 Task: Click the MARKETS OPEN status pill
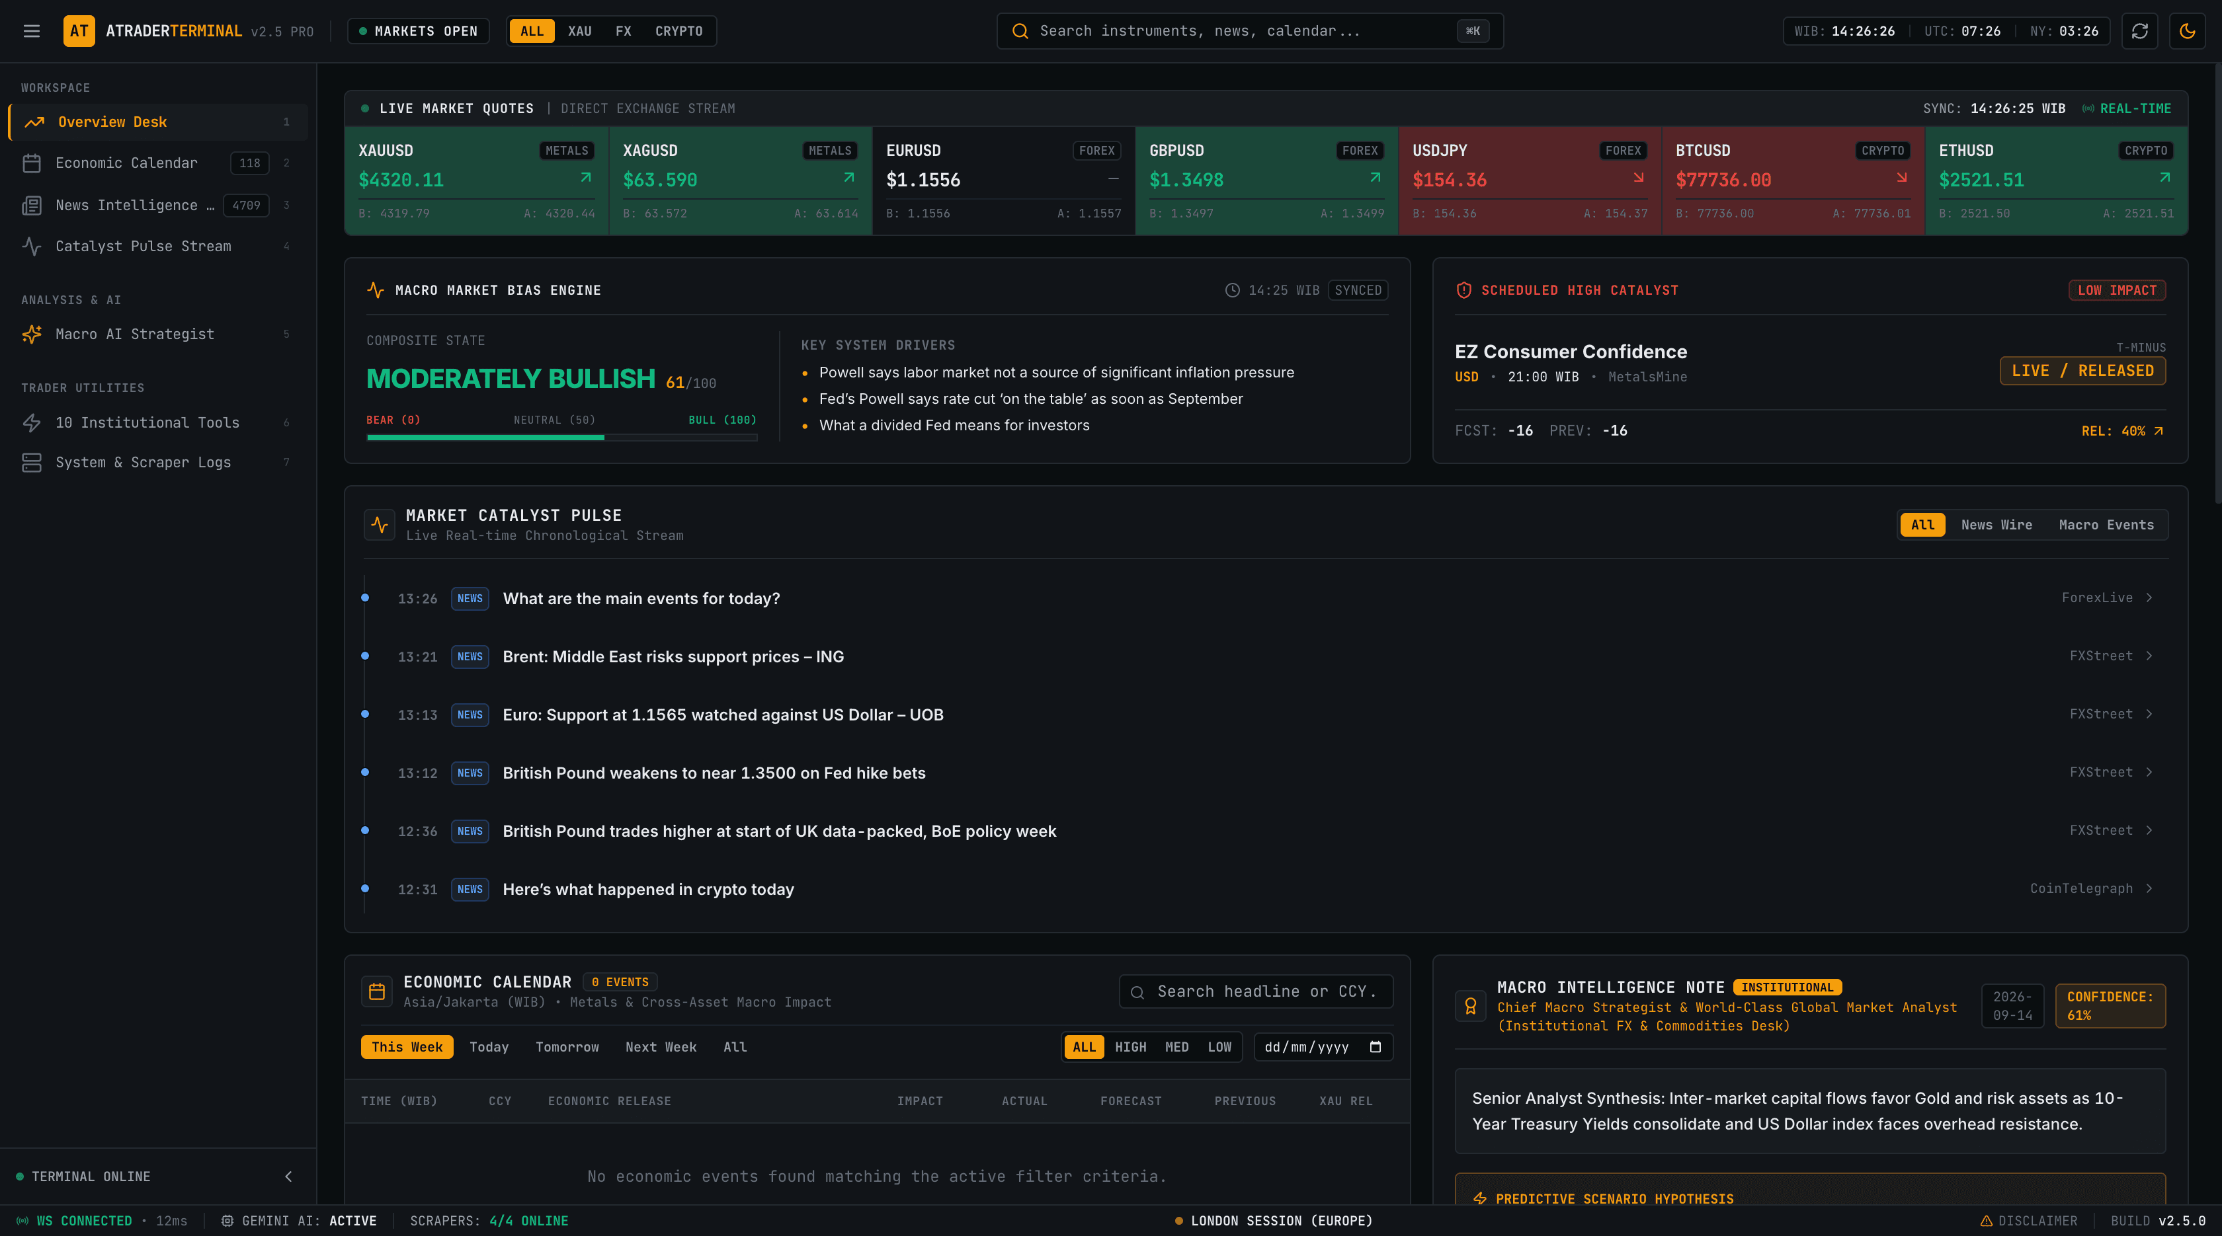[419, 31]
